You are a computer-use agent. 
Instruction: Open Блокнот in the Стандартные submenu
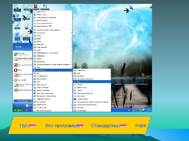pos(92,90)
